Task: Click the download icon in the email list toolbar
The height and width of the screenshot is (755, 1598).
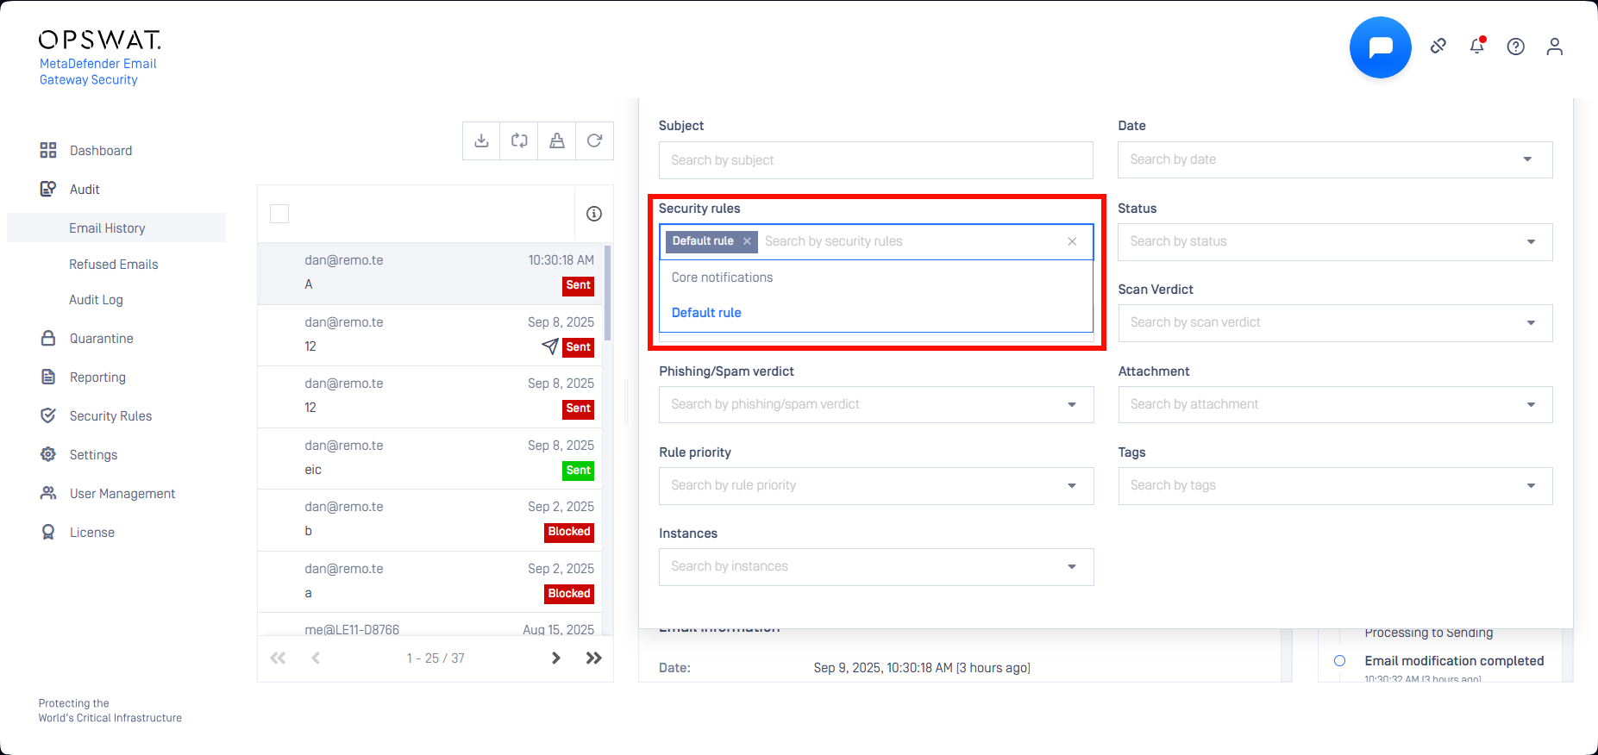Action: pyautogui.click(x=481, y=140)
